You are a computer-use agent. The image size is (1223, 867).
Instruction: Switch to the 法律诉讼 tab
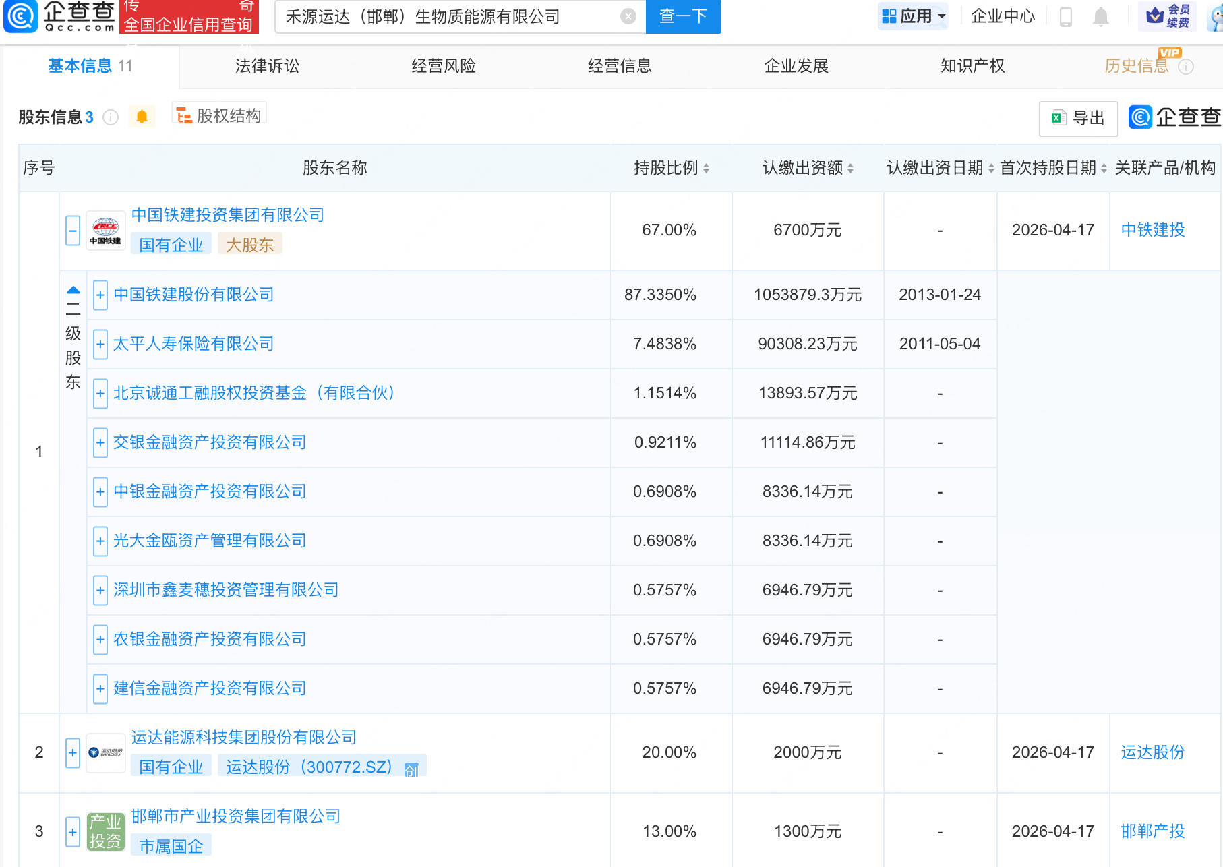click(267, 66)
